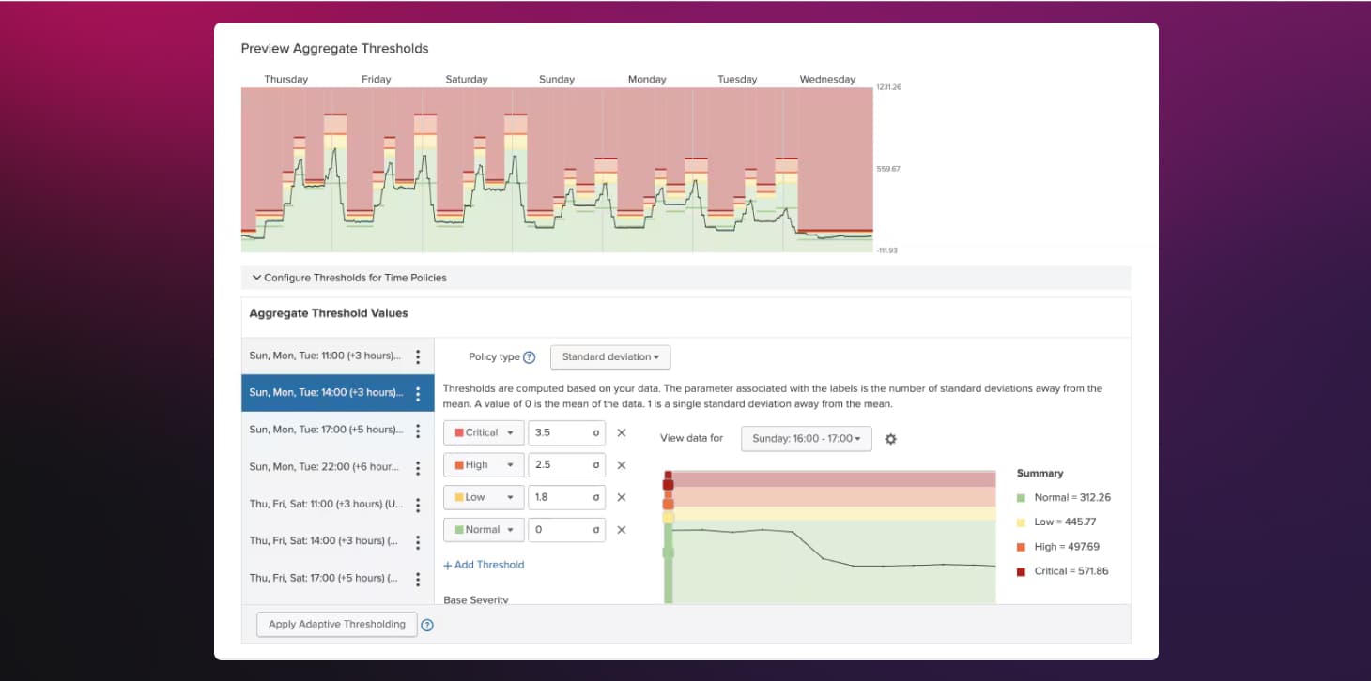
Task: Remove the Critical threshold row
Action: coord(622,432)
